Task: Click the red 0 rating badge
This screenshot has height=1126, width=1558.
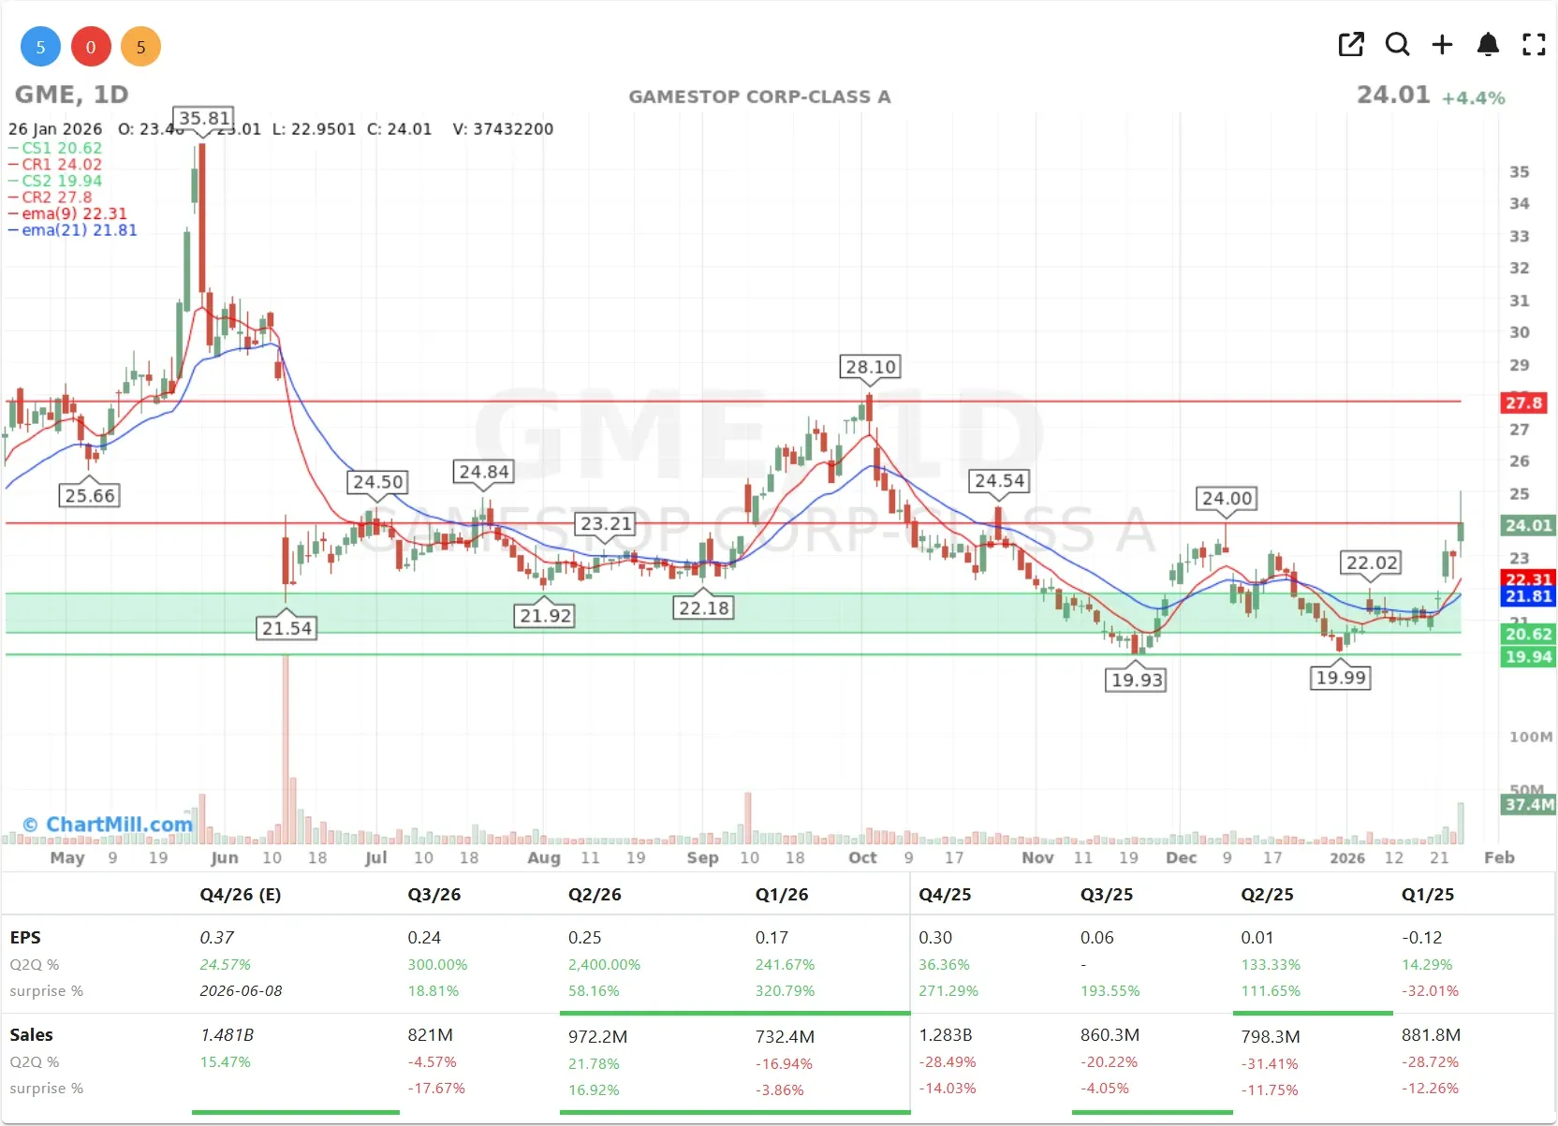Action: coord(90,46)
